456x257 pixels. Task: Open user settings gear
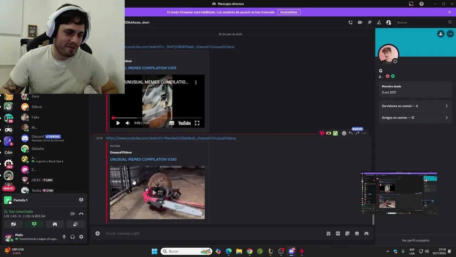(x=81, y=237)
